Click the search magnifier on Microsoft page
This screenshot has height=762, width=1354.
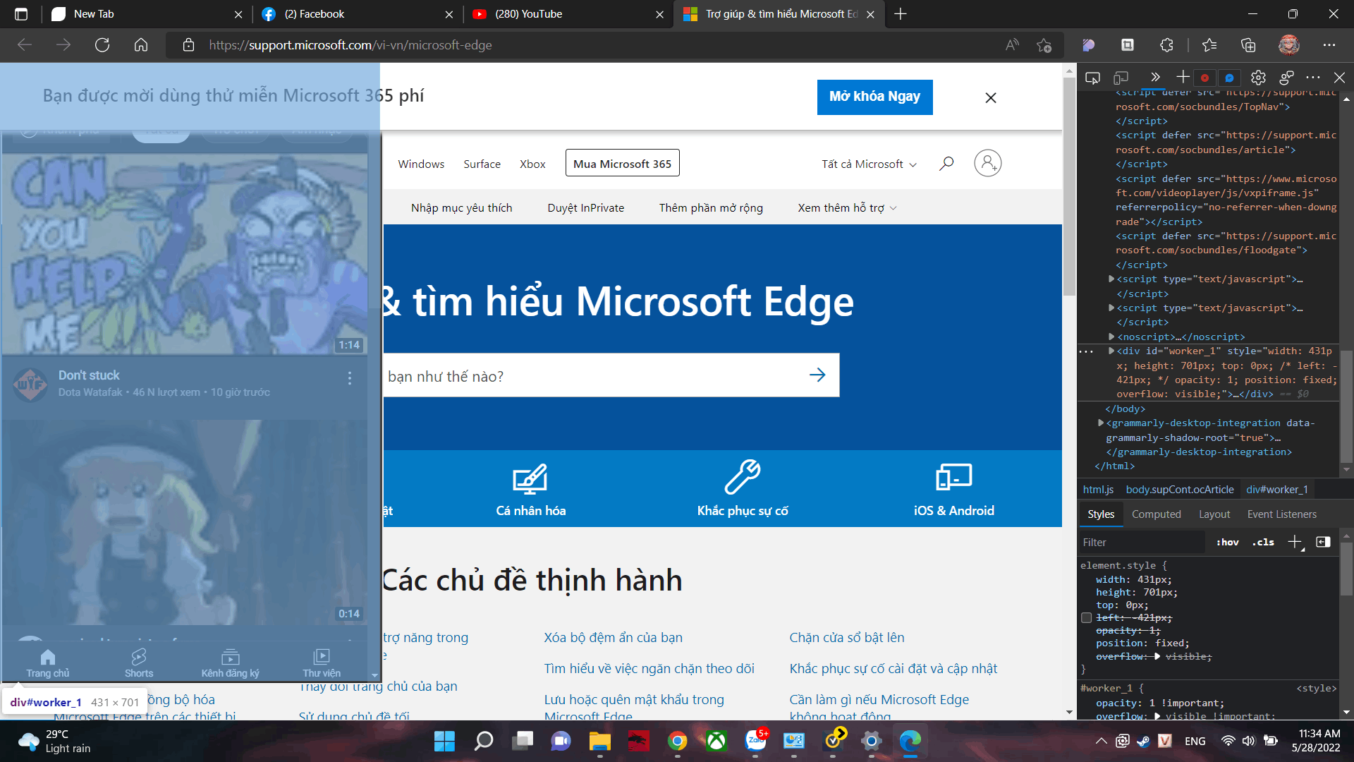pyautogui.click(x=946, y=164)
